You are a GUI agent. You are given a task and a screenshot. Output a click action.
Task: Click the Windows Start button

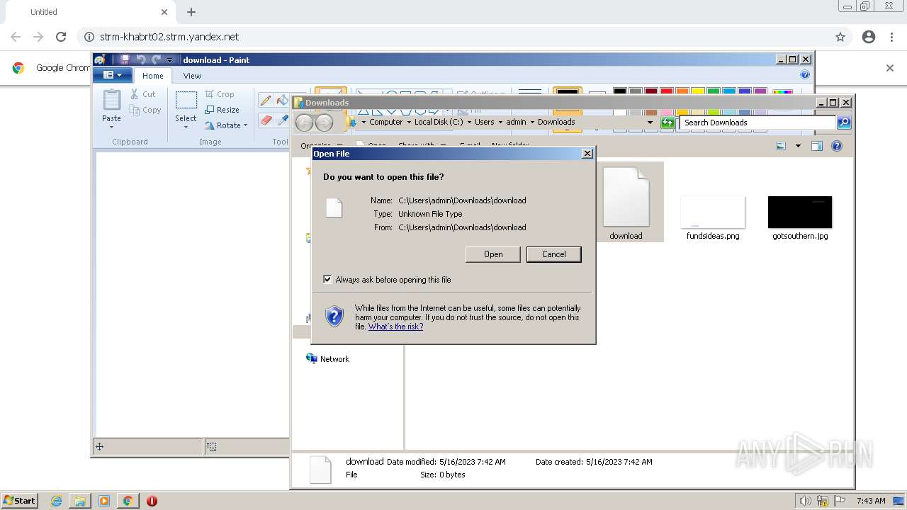[x=20, y=501]
